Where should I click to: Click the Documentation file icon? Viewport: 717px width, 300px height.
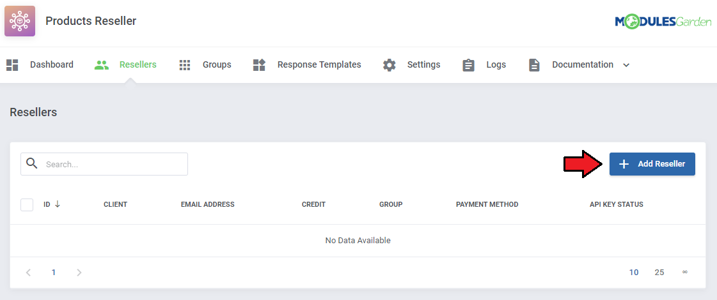pyautogui.click(x=534, y=65)
